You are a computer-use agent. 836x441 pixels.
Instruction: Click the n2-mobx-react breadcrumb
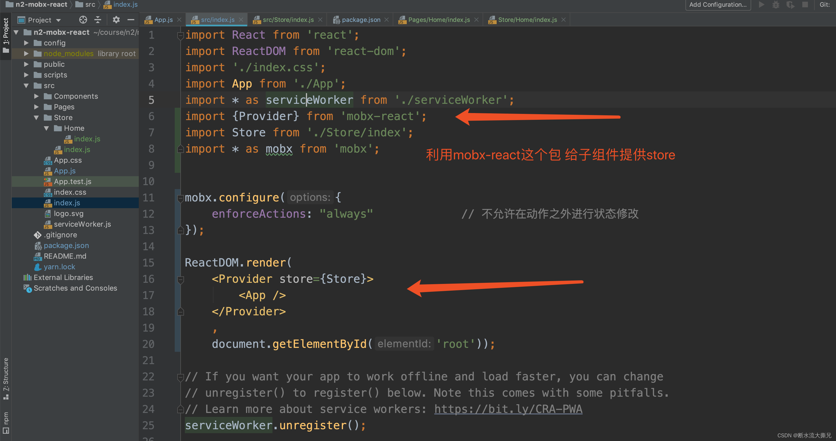(x=37, y=4)
